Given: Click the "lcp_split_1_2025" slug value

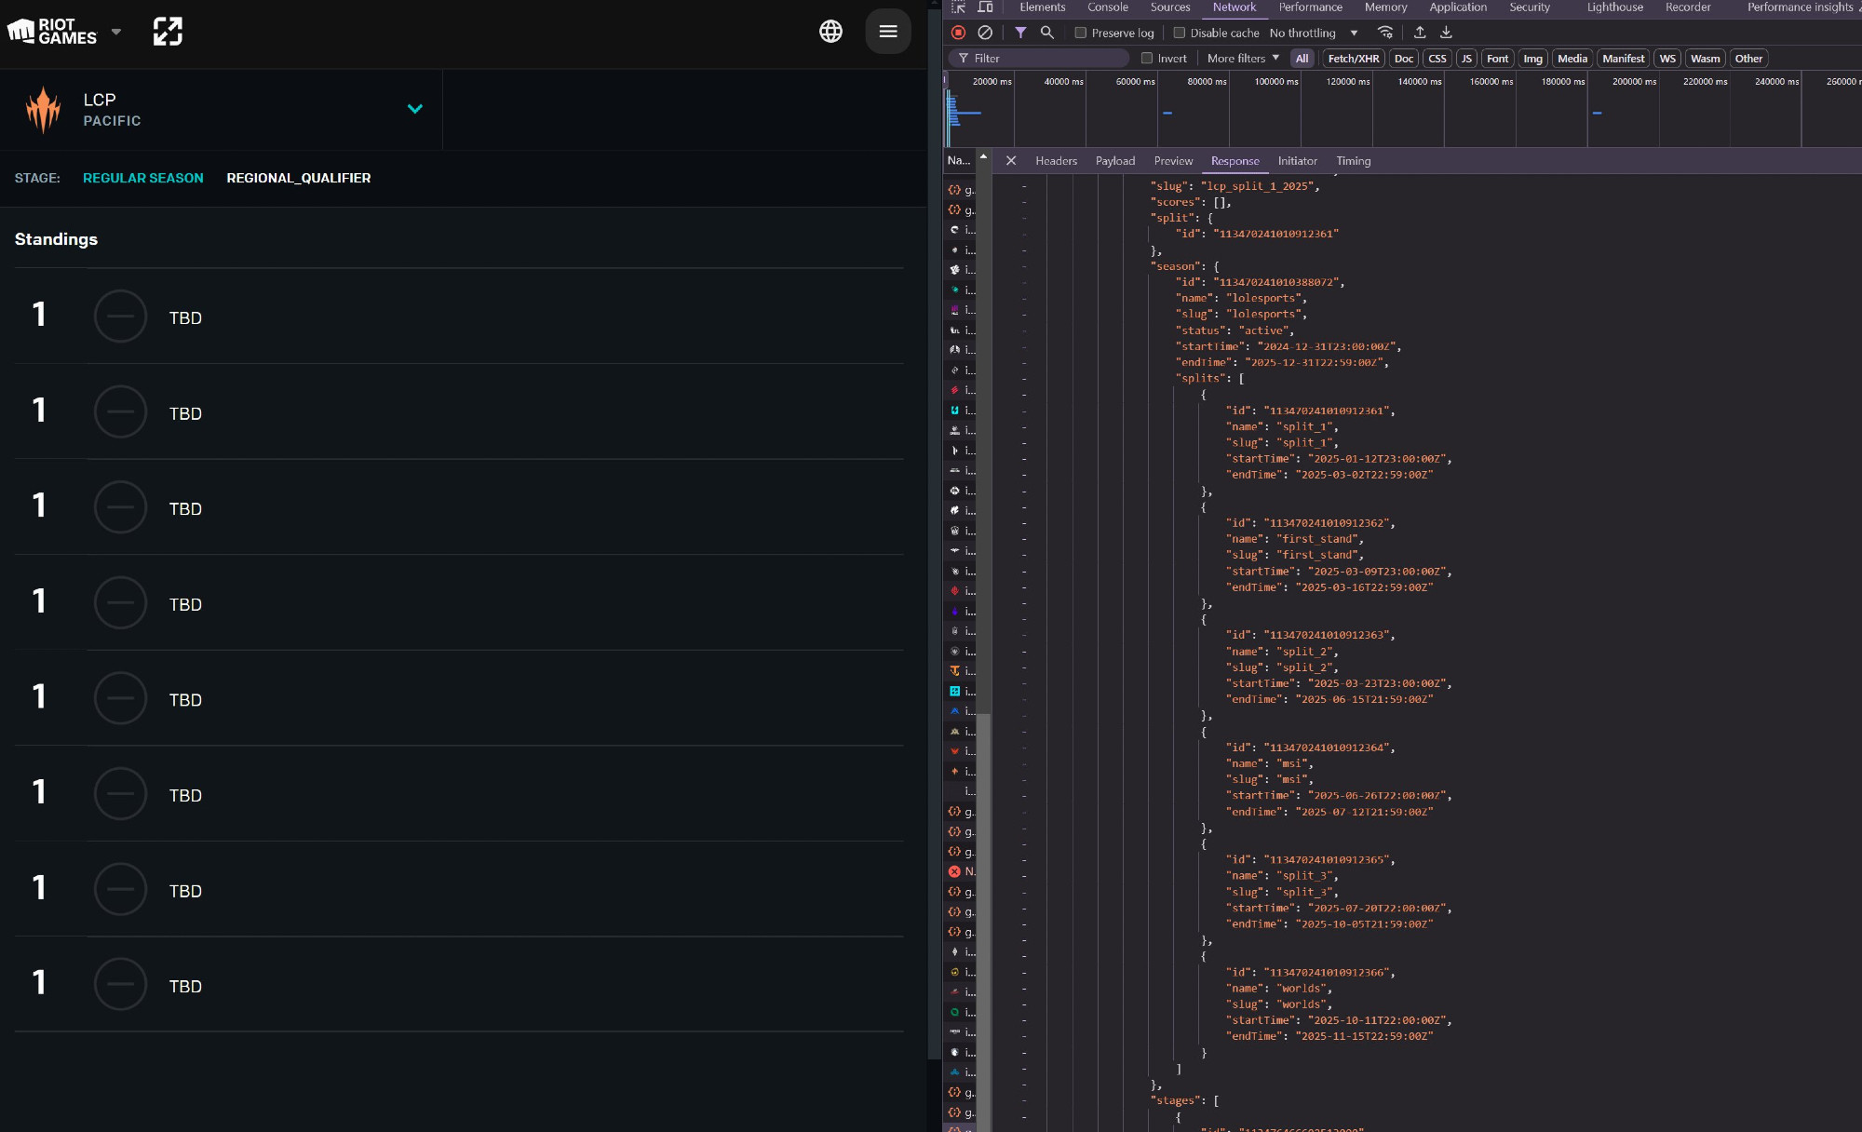Looking at the screenshot, I should coord(1257,186).
